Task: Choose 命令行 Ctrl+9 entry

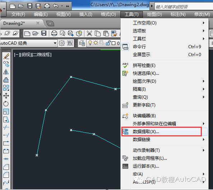Action: point(165,47)
